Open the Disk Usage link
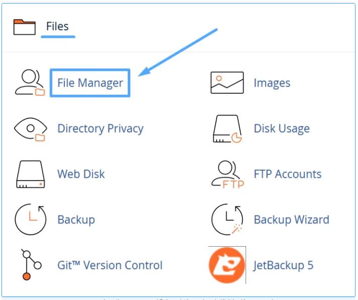The image size is (358, 300). click(282, 129)
